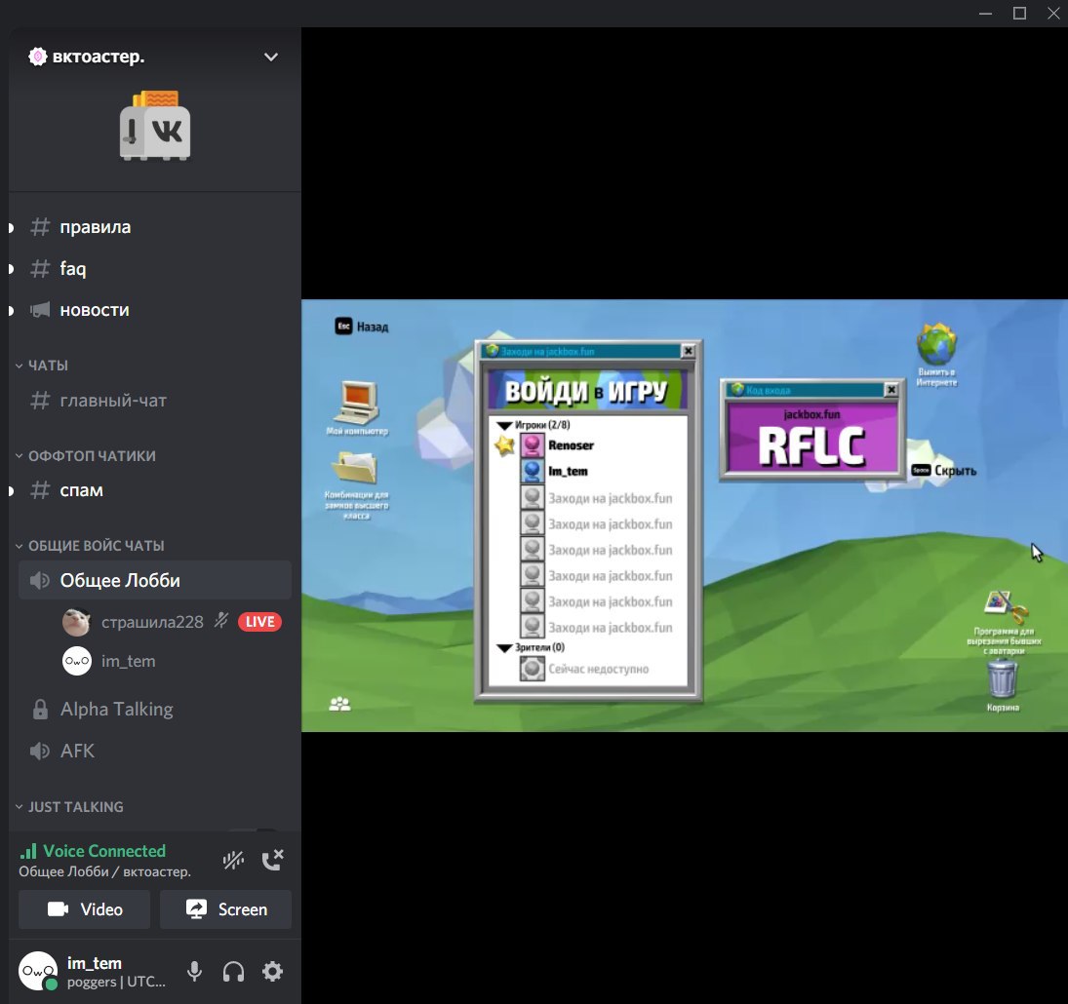Click Назад back button in the stream
Screen dimensions: 1068x1004
coord(373,327)
